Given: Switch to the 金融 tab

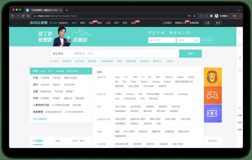Looking at the screenshot, I should coord(57,141).
